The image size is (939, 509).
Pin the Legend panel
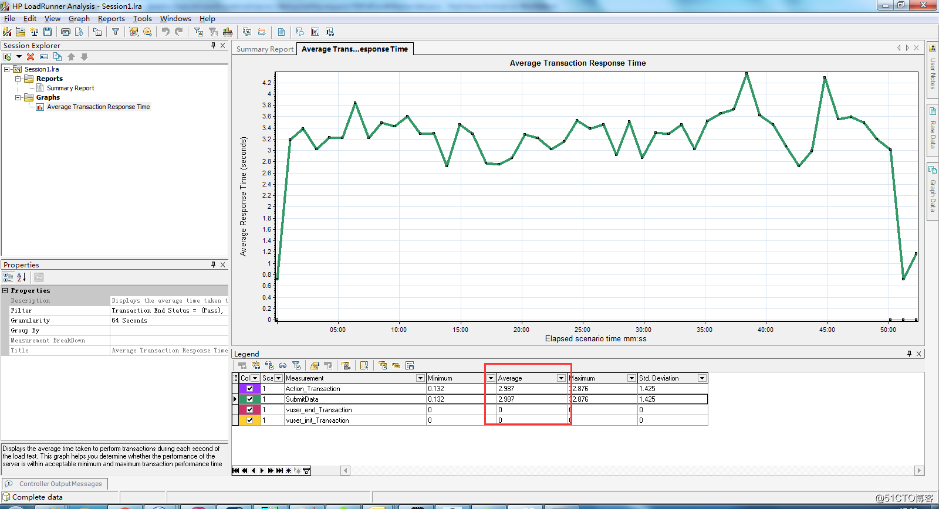[909, 354]
